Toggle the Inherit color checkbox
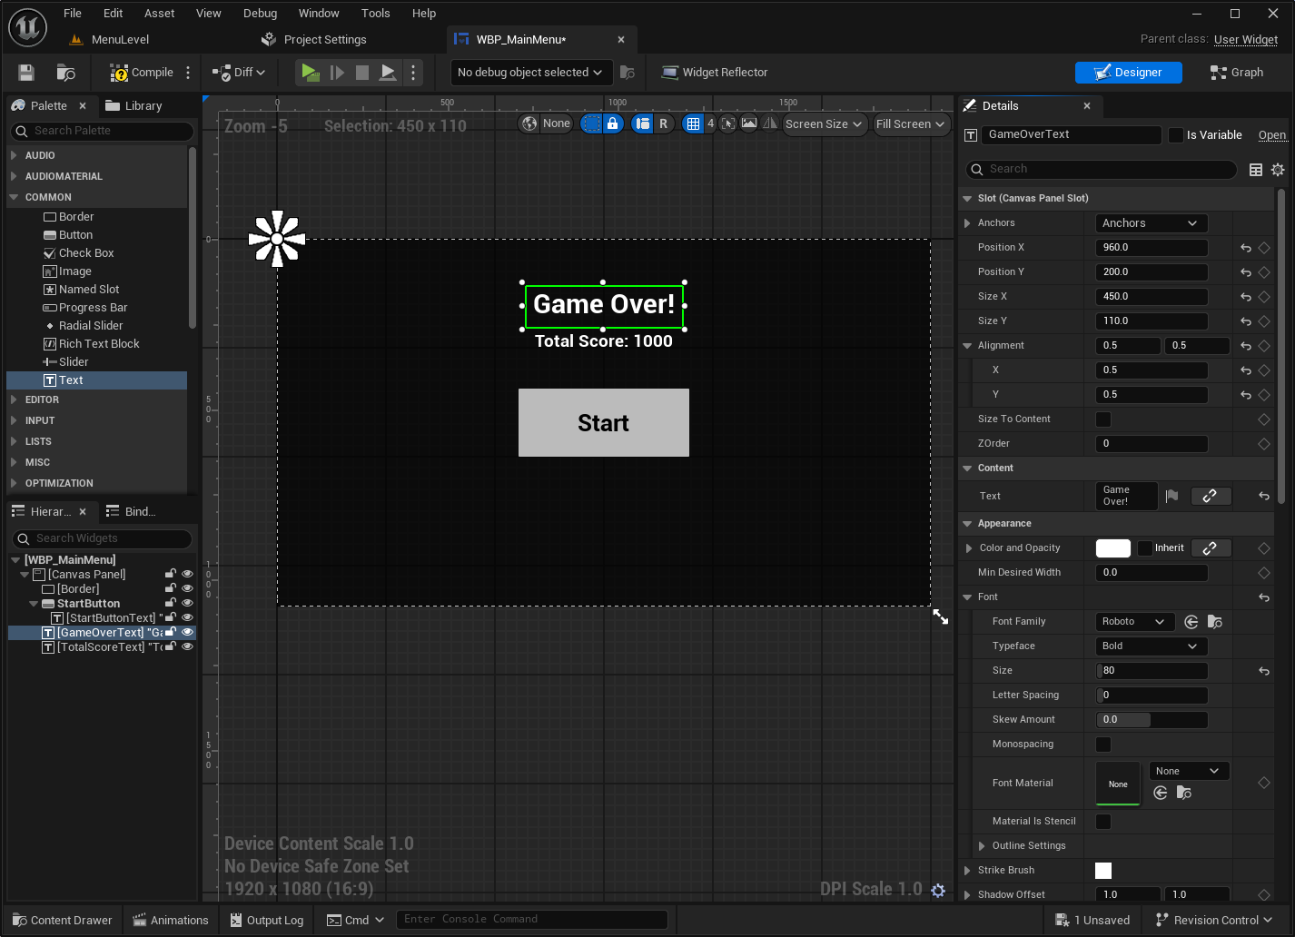 (x=1145, y=548)
